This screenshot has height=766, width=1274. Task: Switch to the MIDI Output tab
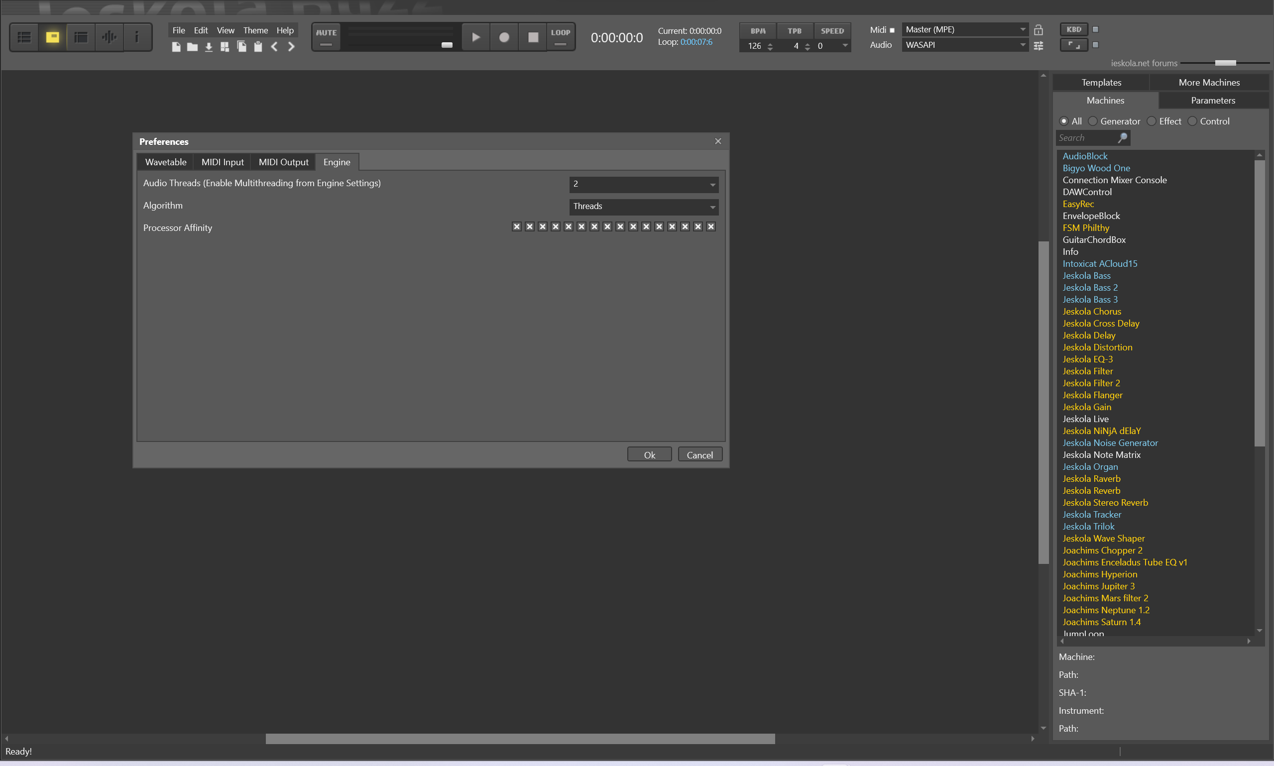[283, 162]
